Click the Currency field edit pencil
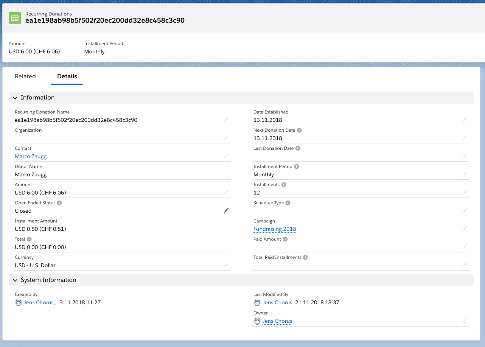The image size is (485, 347). pyautogui.click(x=226, y=265)
